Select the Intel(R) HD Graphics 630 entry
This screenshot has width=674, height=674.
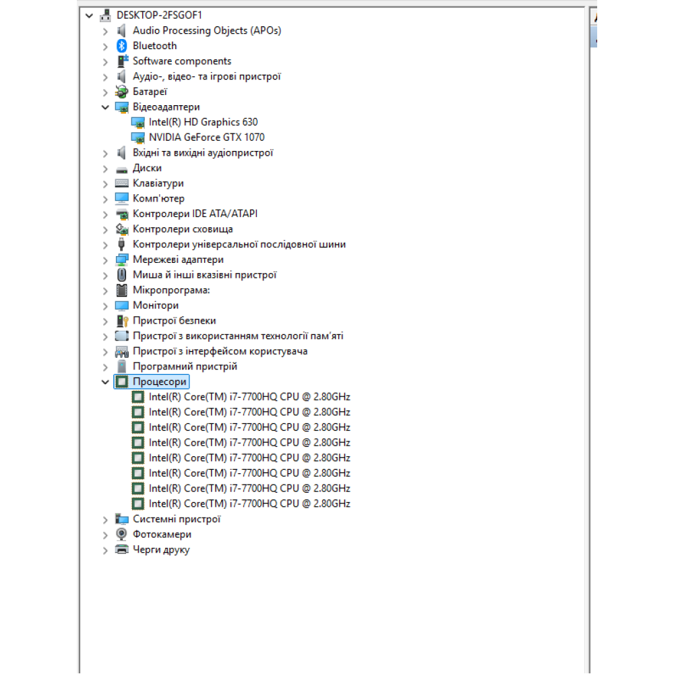point(204,122)
